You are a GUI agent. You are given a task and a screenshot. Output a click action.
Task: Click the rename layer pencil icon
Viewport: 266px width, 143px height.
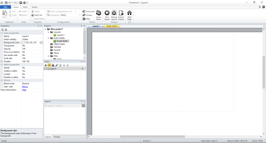coord(57,65)
